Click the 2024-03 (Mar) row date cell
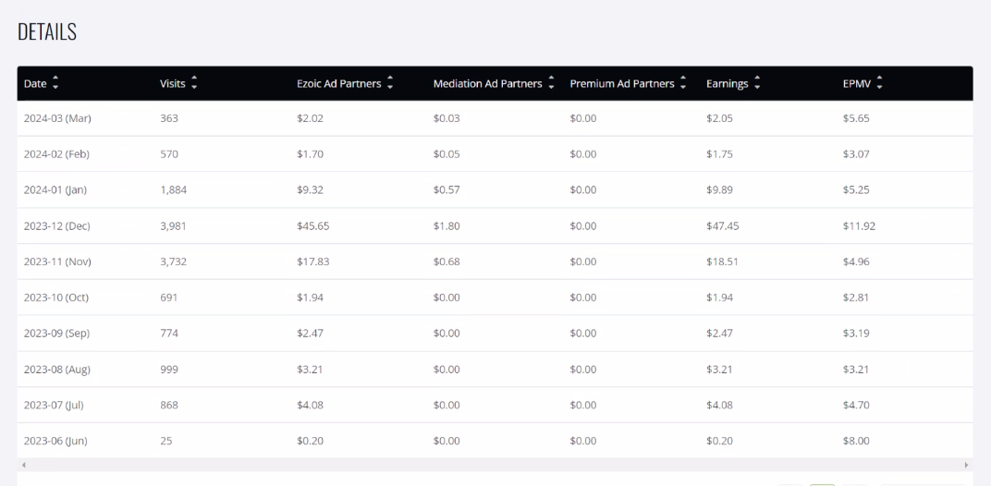 tap(57, 118)
